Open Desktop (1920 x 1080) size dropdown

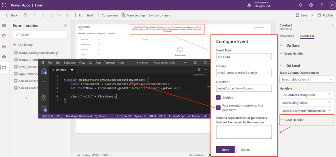pyautogui.click(x=94, y=155)
